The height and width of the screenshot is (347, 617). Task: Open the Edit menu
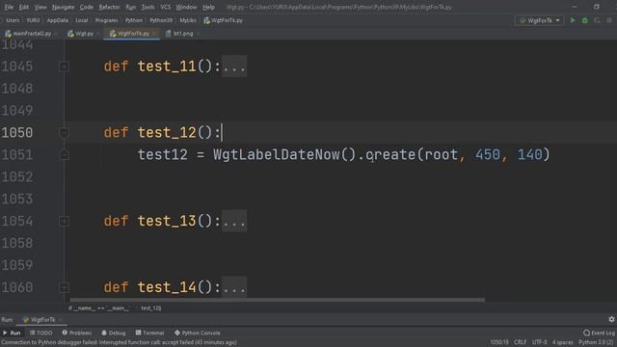tap(24, 7)
